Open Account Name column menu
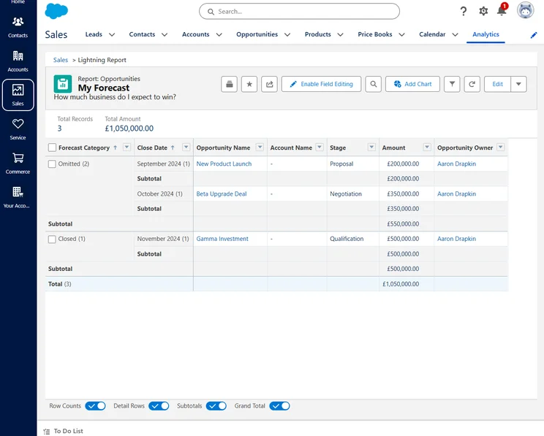Image resolution: width=544 pixels, height=436 pixels. (320, 147)
